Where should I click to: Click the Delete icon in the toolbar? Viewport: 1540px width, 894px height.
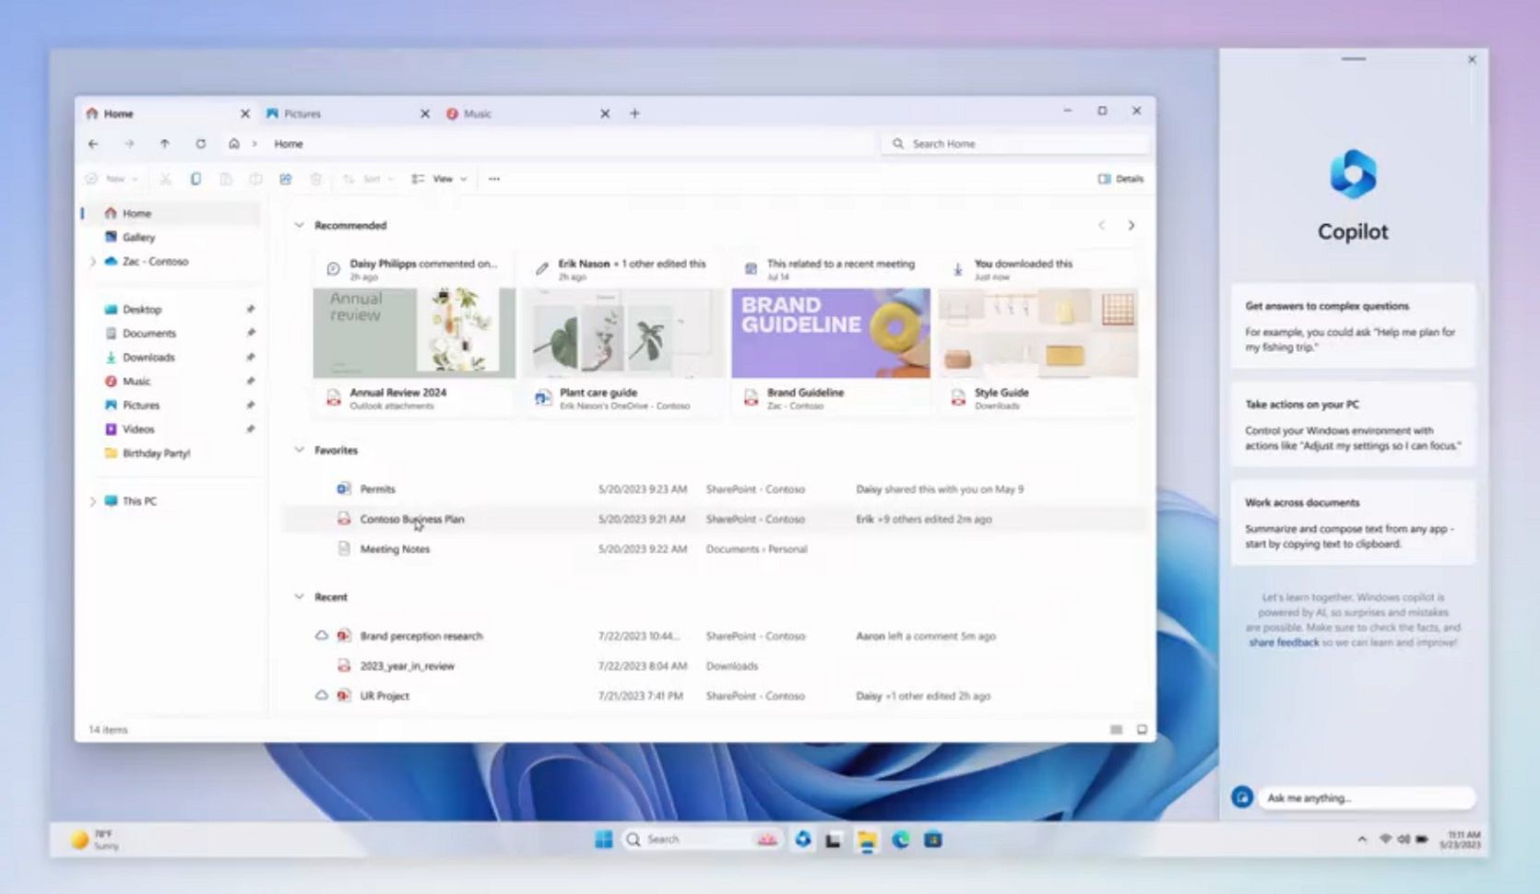(x=315, y=178)
